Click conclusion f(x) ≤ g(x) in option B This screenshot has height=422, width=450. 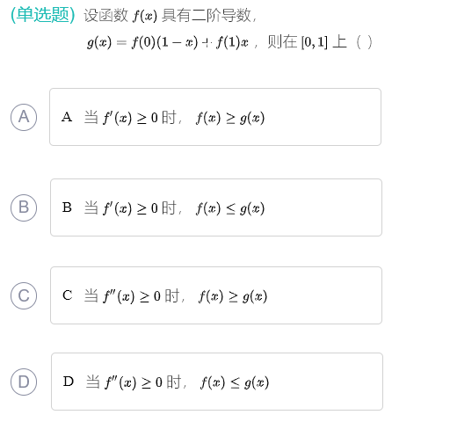point(230,208)
